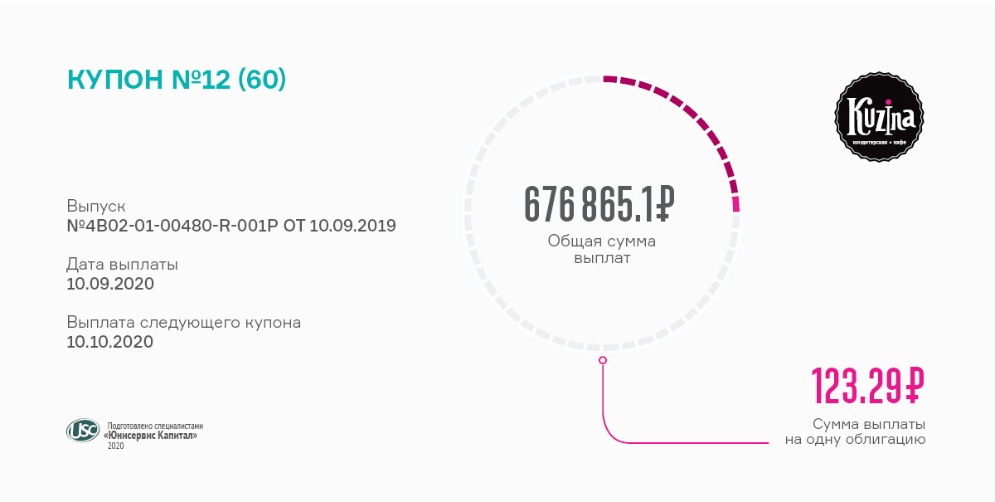Screen dimensions: 995x502
Task: Click issue number №4B02-01-00480-R-001P
Action: point(172,226)
